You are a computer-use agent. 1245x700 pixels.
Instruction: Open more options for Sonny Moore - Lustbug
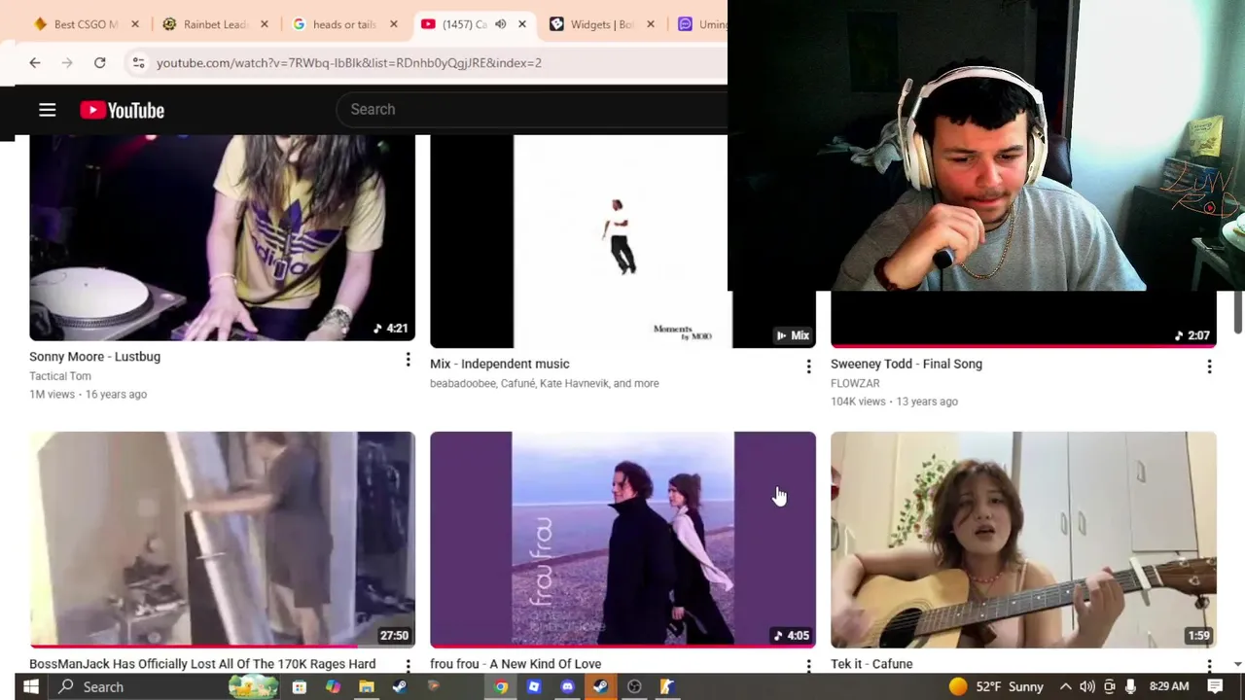click(408, 360)
